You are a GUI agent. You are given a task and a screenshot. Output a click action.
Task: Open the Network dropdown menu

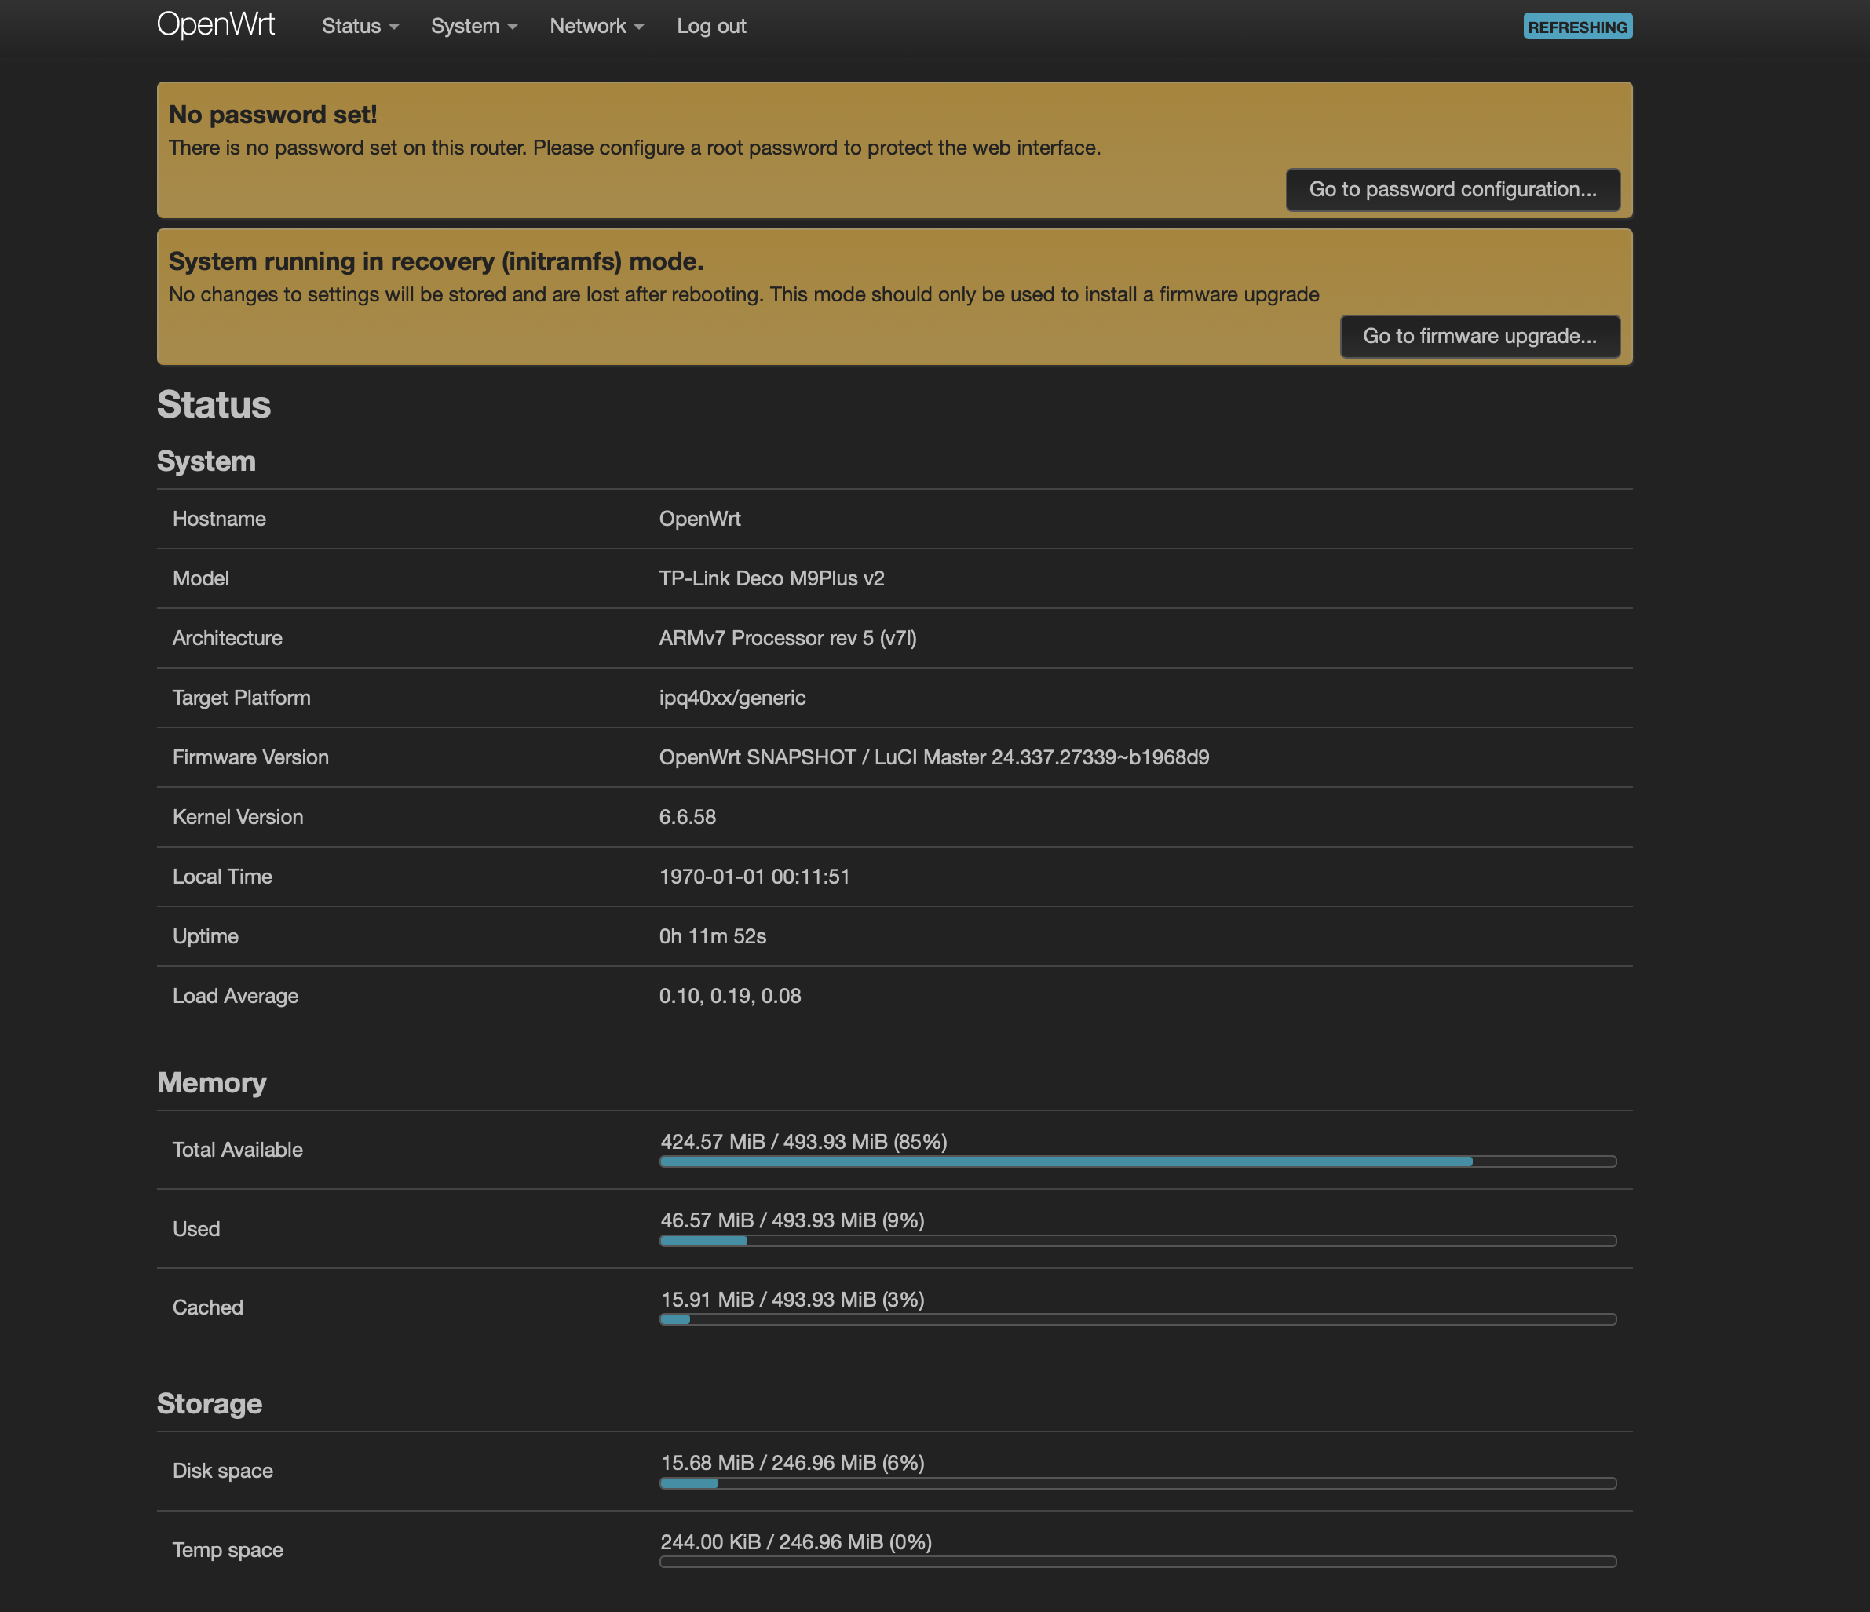597,26
